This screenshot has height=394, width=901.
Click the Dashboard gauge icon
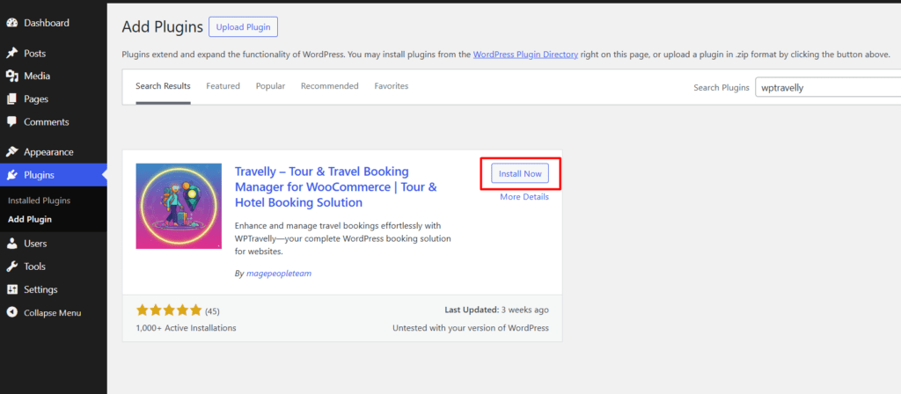point(11,23)
